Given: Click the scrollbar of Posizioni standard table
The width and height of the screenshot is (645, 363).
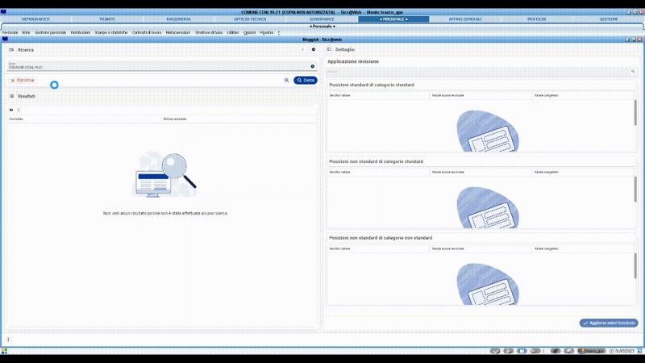Looking at the screenshot, I should [x=635, y=113].
